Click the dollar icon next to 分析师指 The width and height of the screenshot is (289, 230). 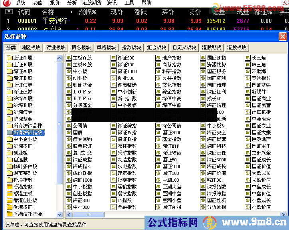pos(203,207)
